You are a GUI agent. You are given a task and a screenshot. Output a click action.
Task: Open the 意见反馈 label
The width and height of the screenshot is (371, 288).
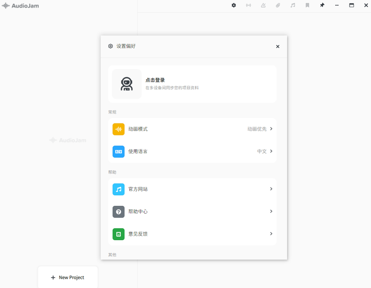[138, 234]
